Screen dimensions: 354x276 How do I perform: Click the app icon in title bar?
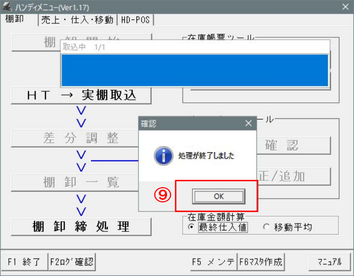pos(7,6)
